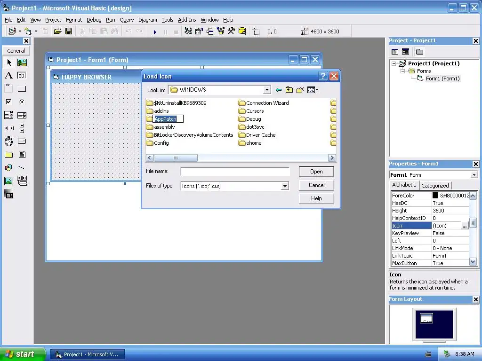Select the DirListBox folder tool
This screenshot has height=361, width=482.
click(9, 155)
